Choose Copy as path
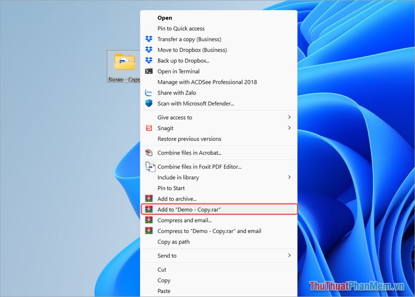Screen dimensions: 415x297 pos(219,242)
